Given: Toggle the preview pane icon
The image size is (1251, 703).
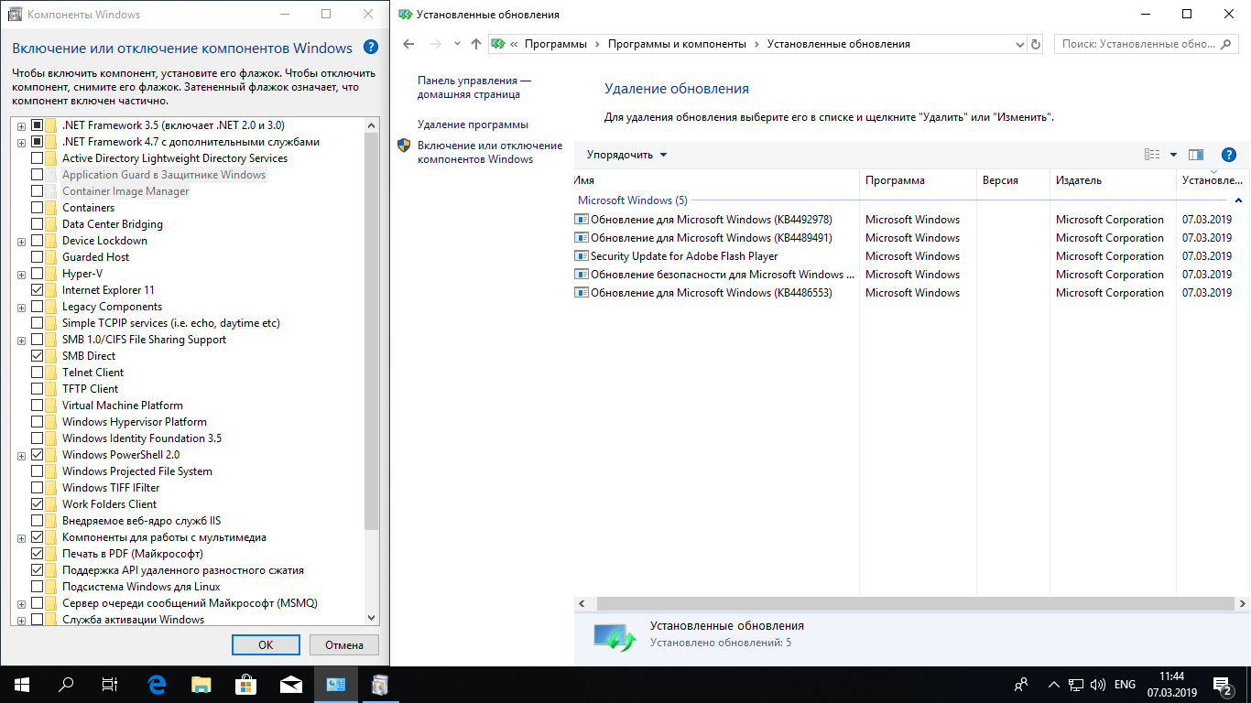Looking at the screenshot, I should coord(1195,155).
